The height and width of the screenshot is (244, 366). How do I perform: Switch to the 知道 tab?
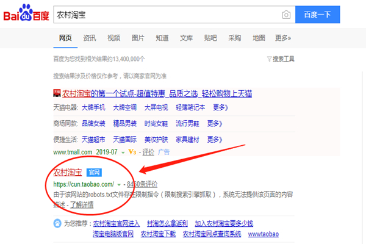point(162,38)
